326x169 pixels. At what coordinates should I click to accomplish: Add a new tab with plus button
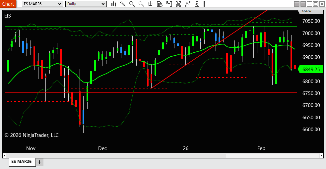39,162
